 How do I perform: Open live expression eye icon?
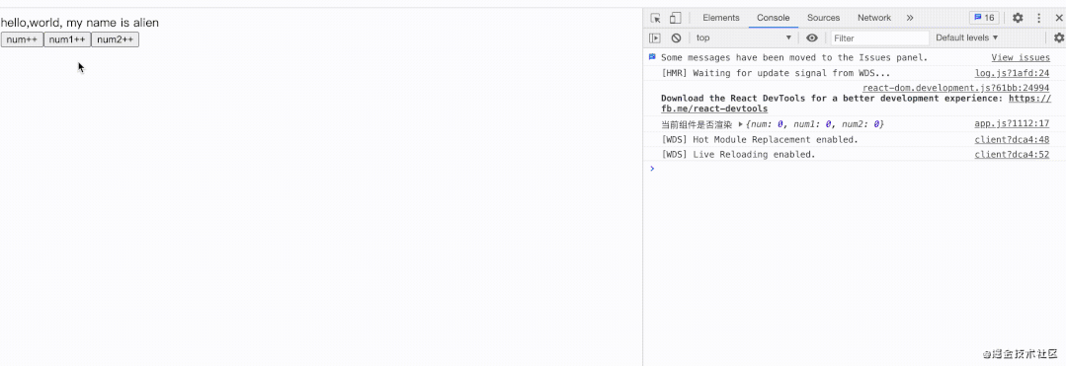point(812,38)
